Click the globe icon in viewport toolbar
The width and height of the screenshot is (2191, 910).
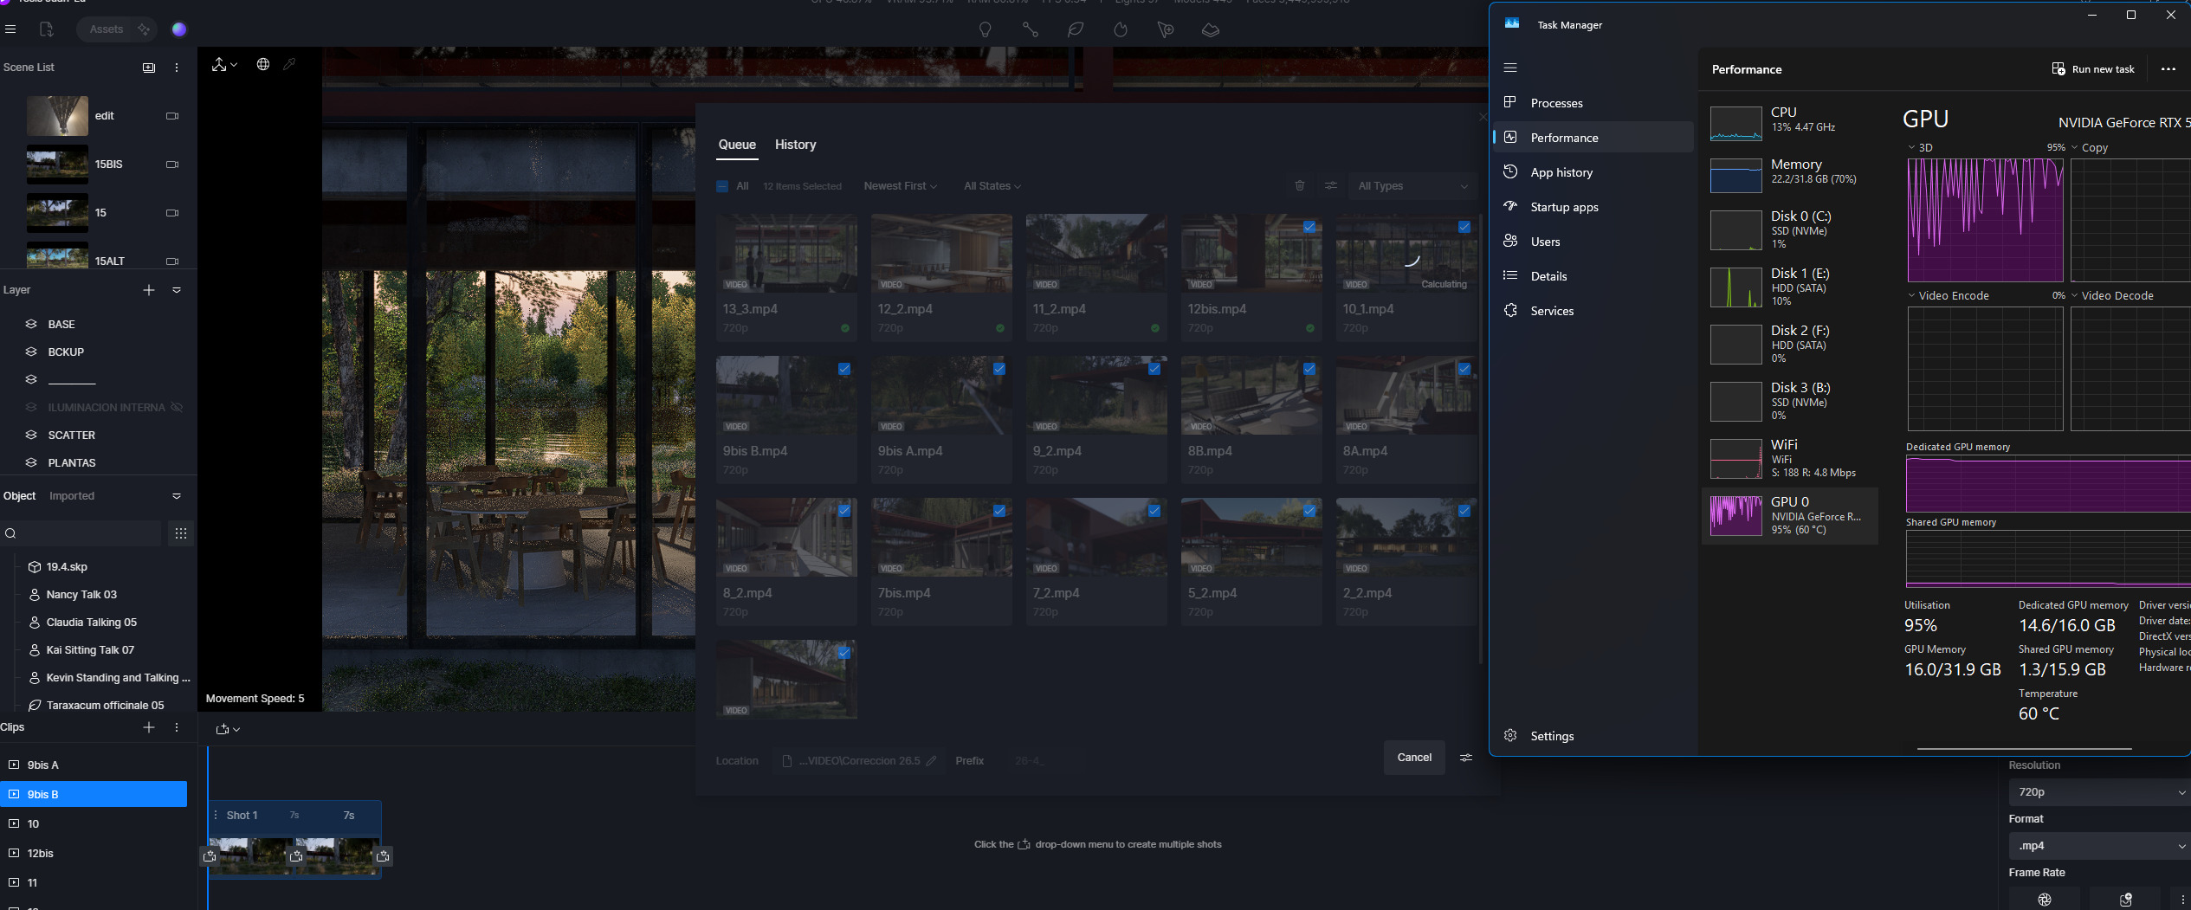click(x=263, y=64)
